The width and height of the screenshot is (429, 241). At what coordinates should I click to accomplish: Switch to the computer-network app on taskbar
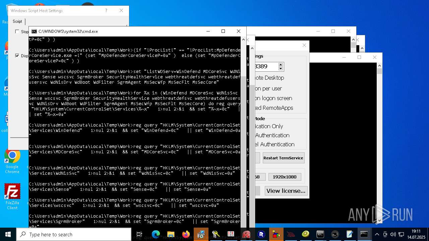(x=201, y=234)
